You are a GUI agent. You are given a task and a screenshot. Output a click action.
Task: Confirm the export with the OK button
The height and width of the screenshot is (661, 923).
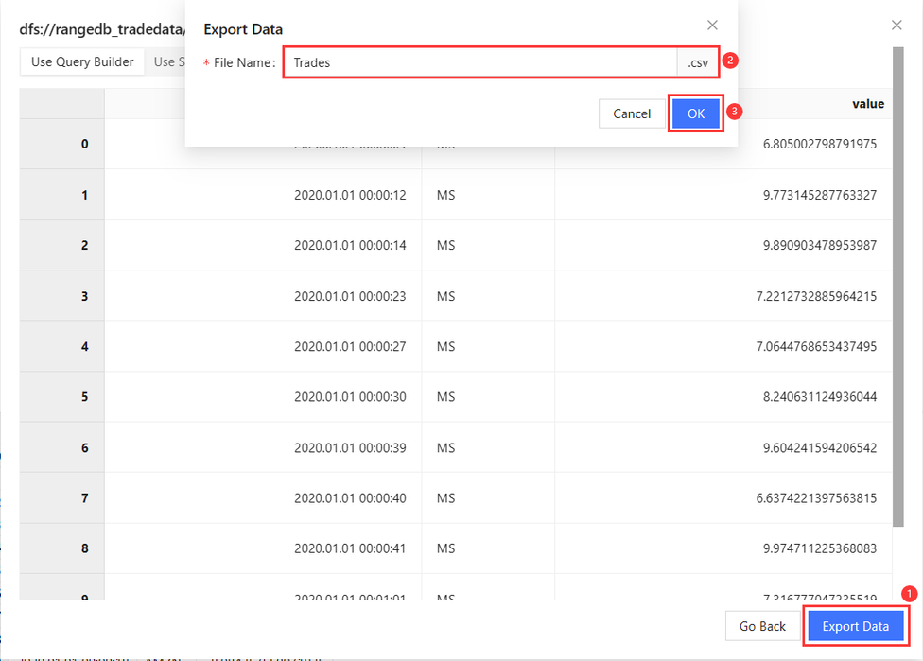(x=696, y=113)
